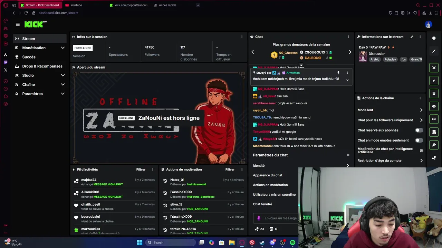Open Actions de la chaîne three-dot menu
The width and height of the screenshot is (442, 248).
[x=420, y=98]
